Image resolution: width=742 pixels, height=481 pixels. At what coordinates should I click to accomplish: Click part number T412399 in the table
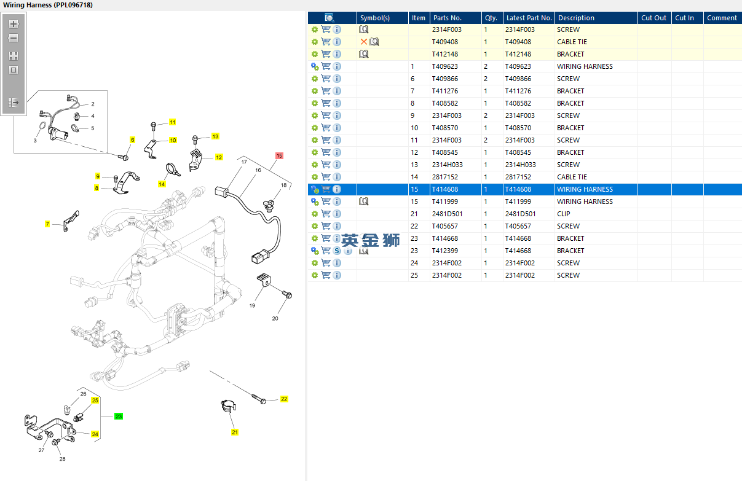pos(444,251)
